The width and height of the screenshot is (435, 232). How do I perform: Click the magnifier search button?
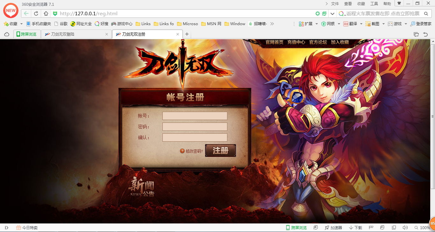click(x=426, y=14)
